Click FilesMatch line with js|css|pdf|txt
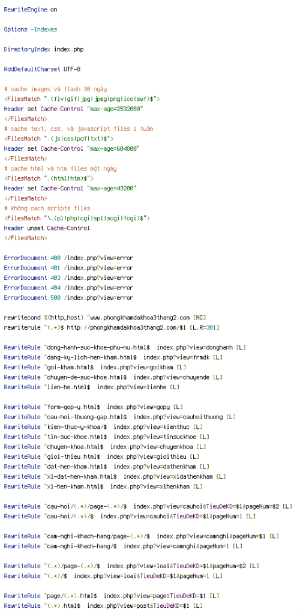Screen dimensions: 297x615 click(x=58, y=139)
